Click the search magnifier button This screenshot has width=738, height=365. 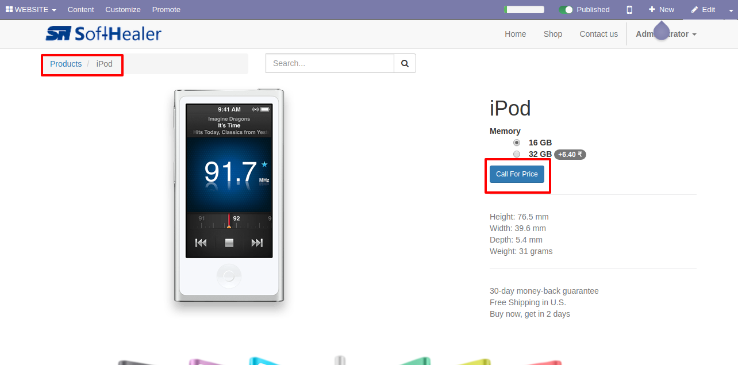pos(405,63)
